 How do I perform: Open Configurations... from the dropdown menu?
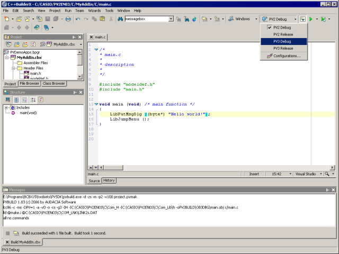point(284,56)
